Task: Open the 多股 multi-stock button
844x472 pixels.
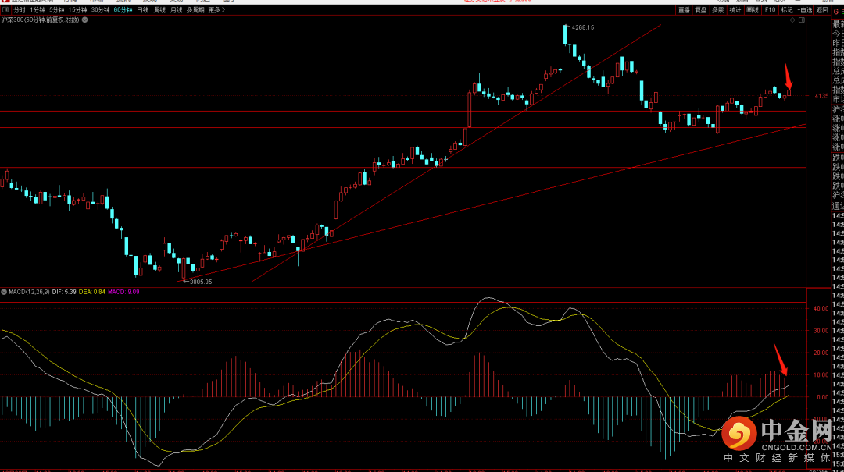Action: coord(718,10)
